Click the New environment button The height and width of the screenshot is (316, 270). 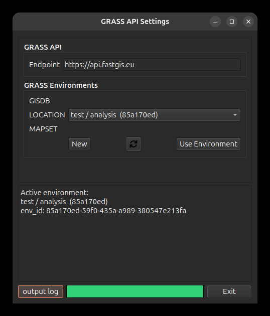point(79,144)
